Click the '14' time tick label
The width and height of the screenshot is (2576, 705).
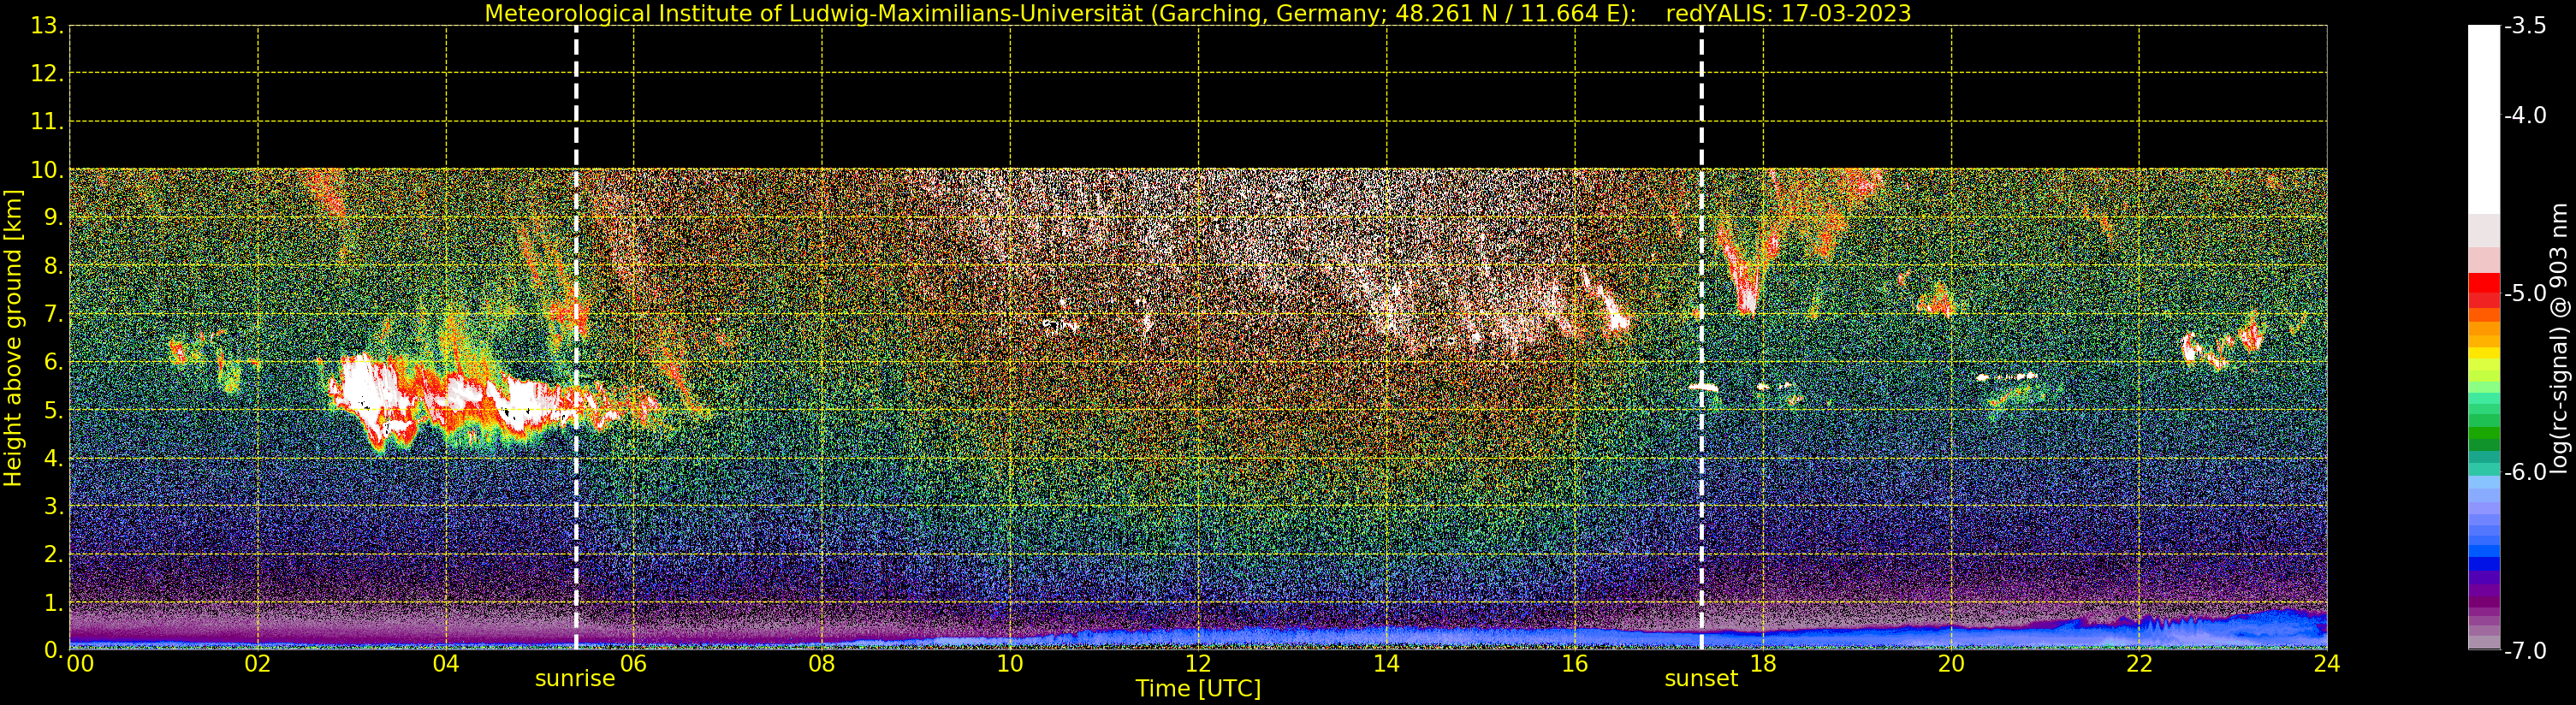click(1386, 664)
